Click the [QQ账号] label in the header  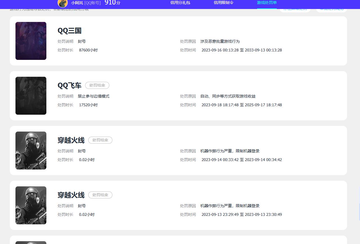click(92, 3)
